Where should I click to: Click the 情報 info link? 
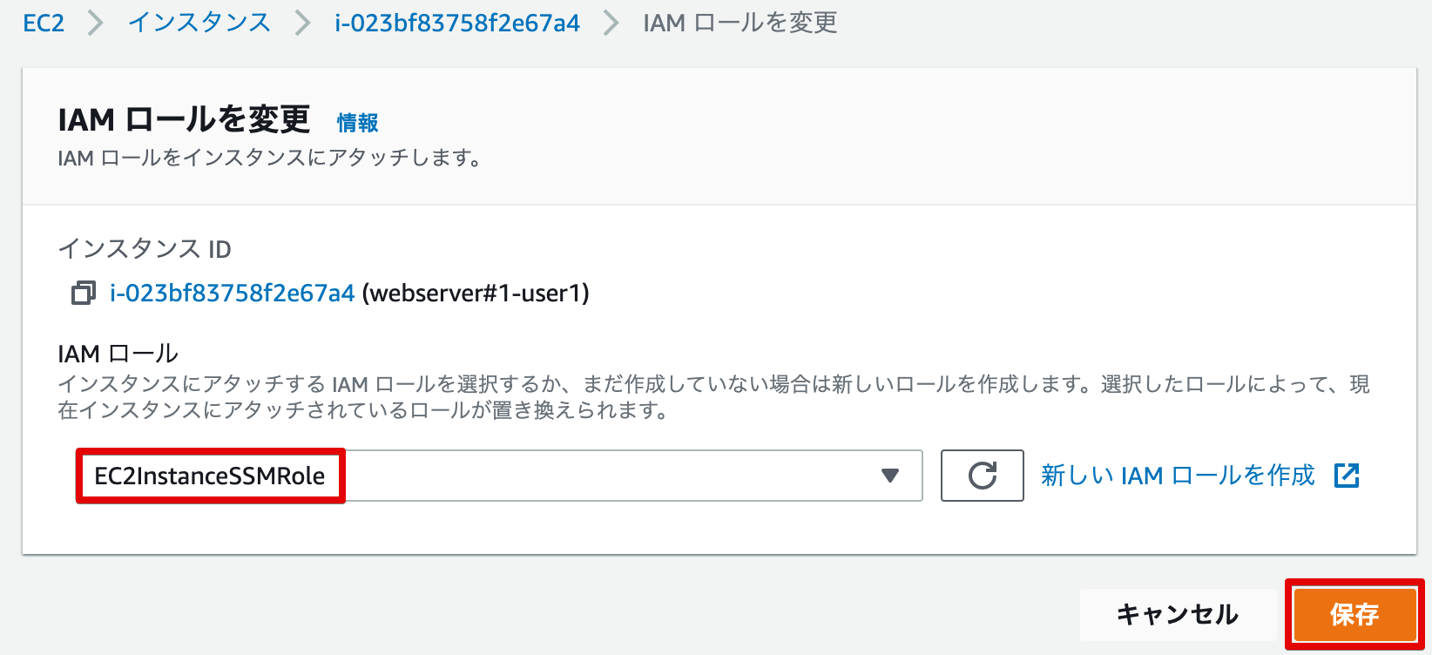[x=358, y=123]
